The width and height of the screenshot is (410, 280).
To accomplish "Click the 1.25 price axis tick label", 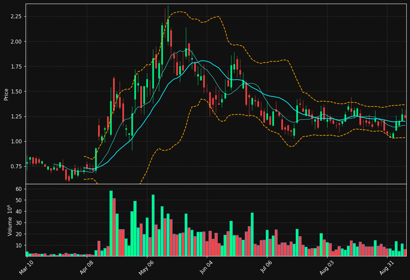I will pyautogui.click(x=16, y=116).
